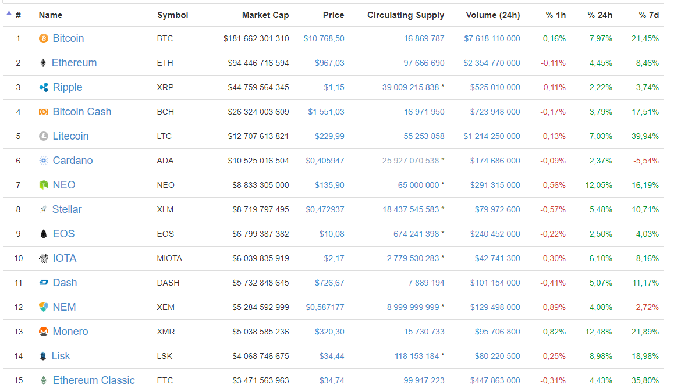The width and height of the screenshot is (674, 392).
Task: Click the Bitcoin logo icon
Action: 44,38
